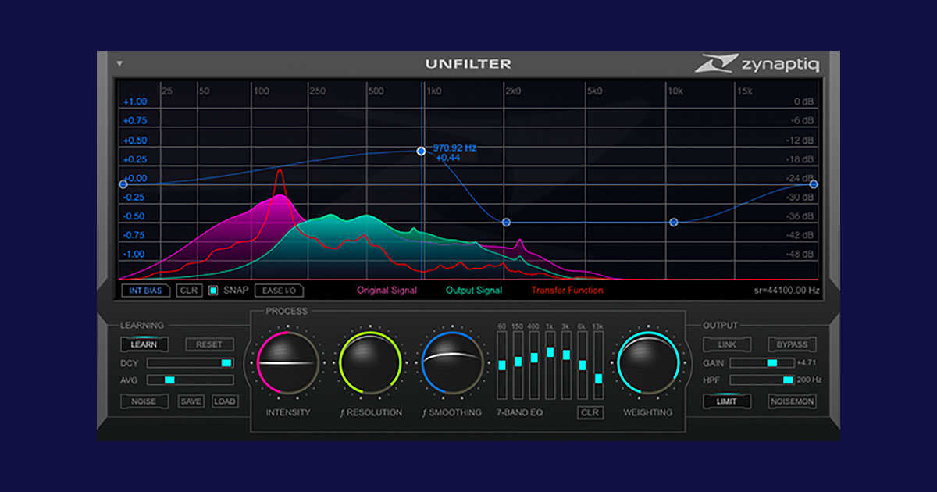Click CLR under the 7-band EQ
Screen dimensions: 937x492
(590, 412)
